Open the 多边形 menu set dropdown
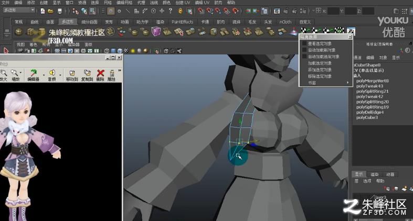 coord(19,10)
